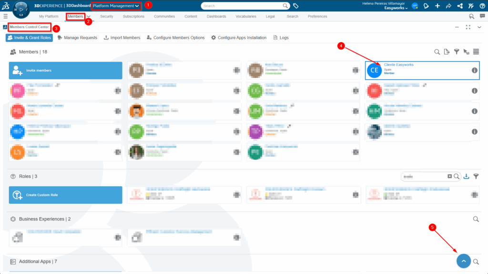Switch members to list view
The image size is (488, 274).
point(476,52)
